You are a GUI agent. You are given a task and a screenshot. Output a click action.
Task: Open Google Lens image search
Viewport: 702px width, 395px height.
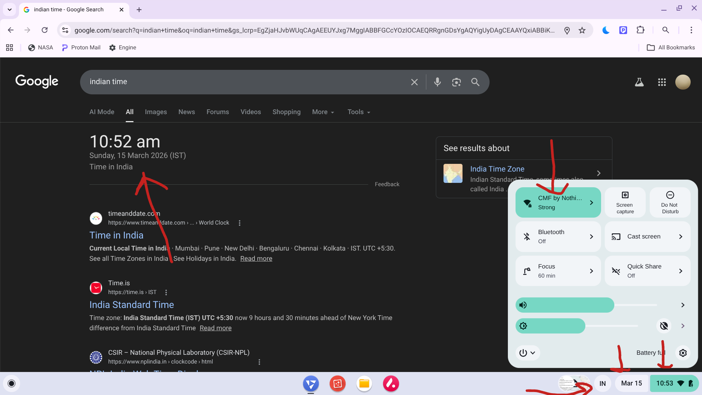pyautogui.click(x=456, y=82)
